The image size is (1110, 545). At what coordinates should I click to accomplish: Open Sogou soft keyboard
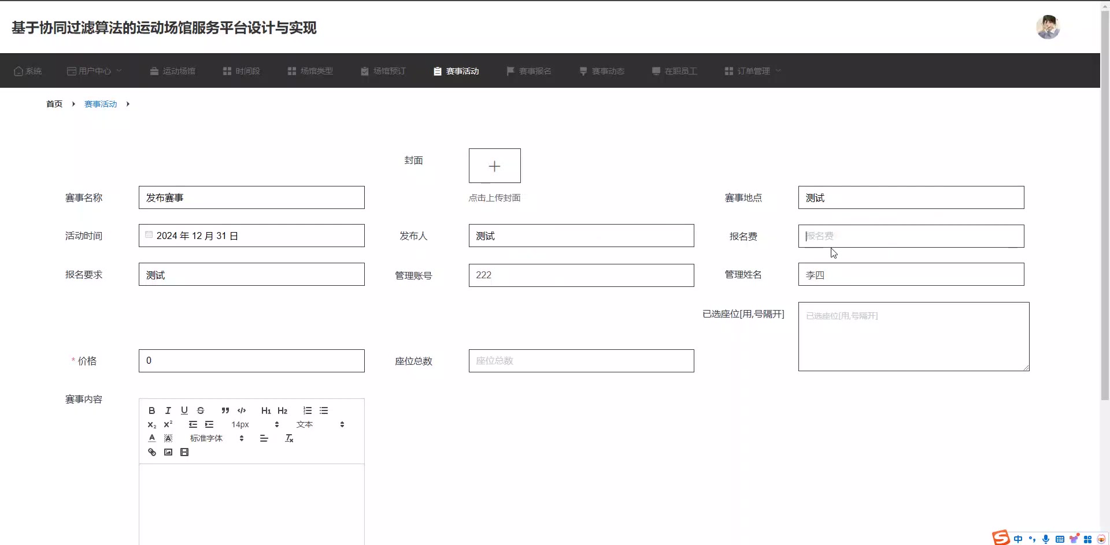click(1060, 539)
